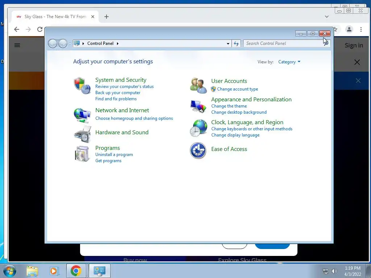Open the Programs category heading
The height and width of the screenshot is (278, 371).
(107, 148)
